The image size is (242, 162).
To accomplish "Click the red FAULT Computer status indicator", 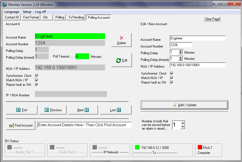I will [x=200, y=147].
